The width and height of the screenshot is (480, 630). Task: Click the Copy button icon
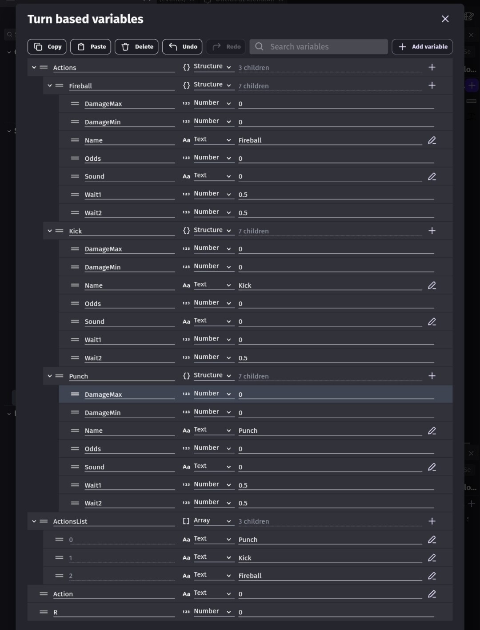point(39,47)
